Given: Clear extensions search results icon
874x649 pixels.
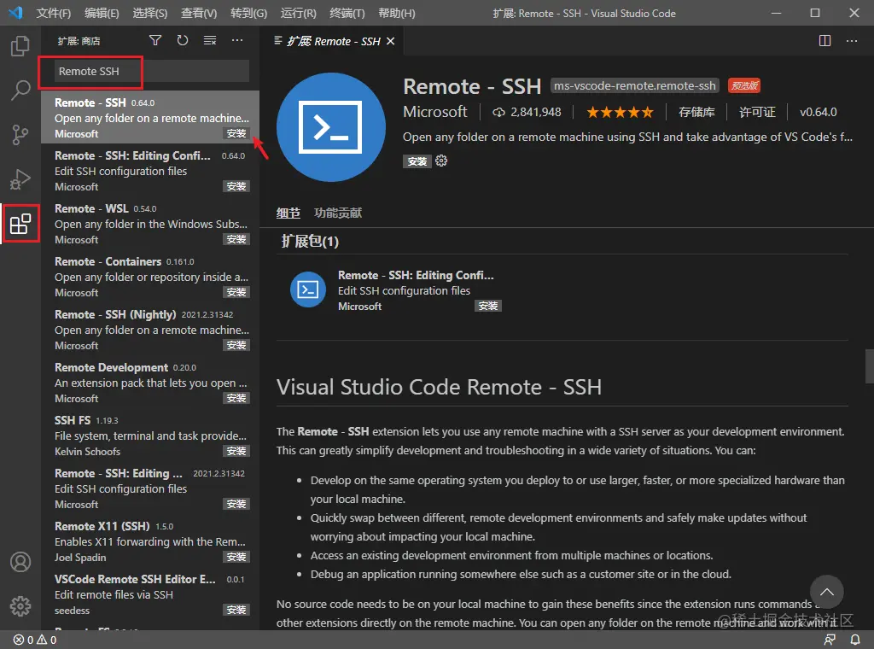Looking at the screenshot, I should (x=210, y=41).
